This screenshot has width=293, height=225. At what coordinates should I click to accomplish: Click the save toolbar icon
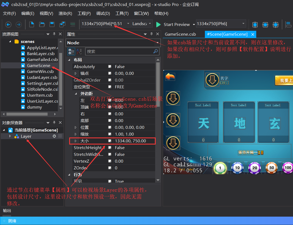[52, 24]
